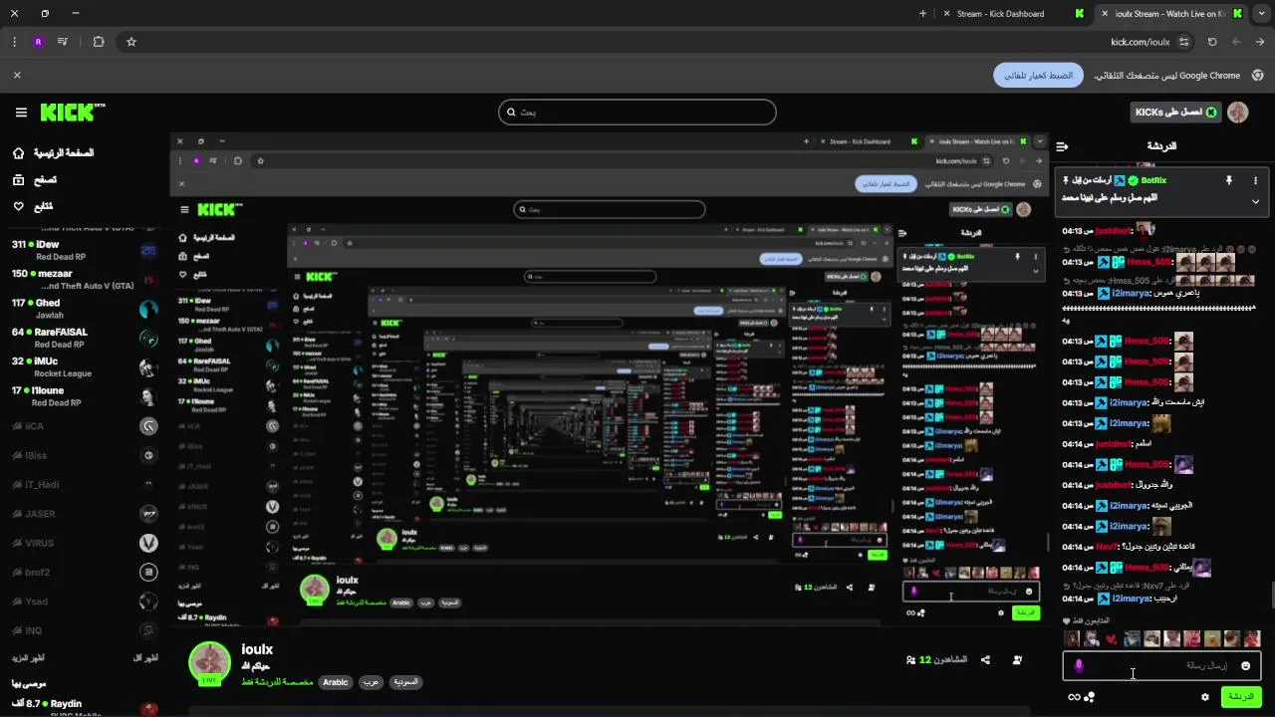The width and height of the screenshot is (1275, 717).
Task: Open iDew channel in the sidebar
Action: (x=84, y=250)
